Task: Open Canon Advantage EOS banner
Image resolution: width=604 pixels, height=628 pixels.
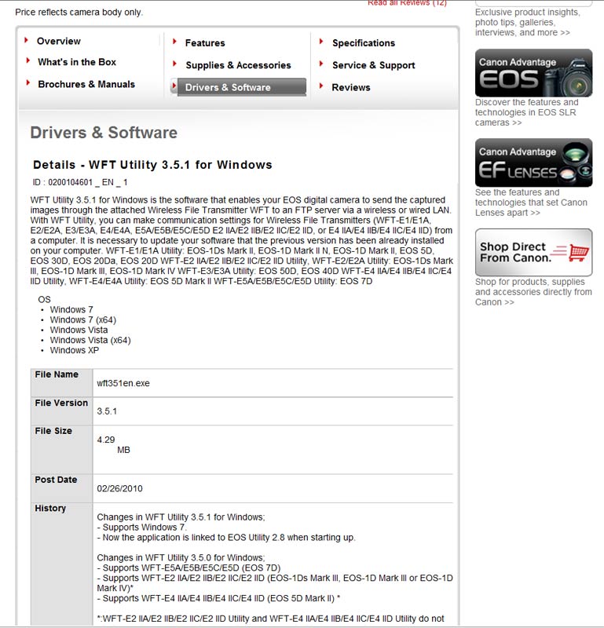Action: click(x=533, y=73)
